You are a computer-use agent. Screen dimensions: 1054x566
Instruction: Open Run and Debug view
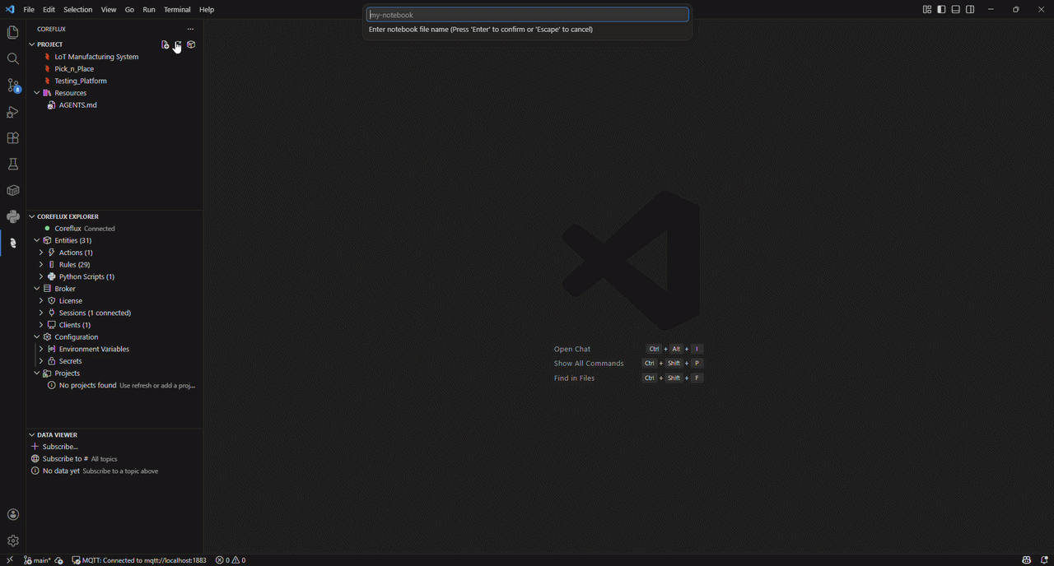12,112
